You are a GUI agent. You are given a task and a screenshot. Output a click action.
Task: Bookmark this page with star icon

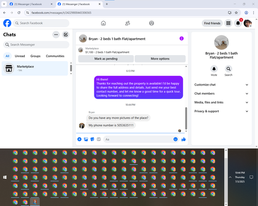tap(236, 13)
